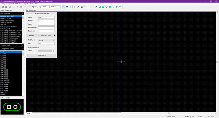This screenshot has height=118, width=219.
Task: Select the green four-dot cross pins tool
Action: click(85, 7)
